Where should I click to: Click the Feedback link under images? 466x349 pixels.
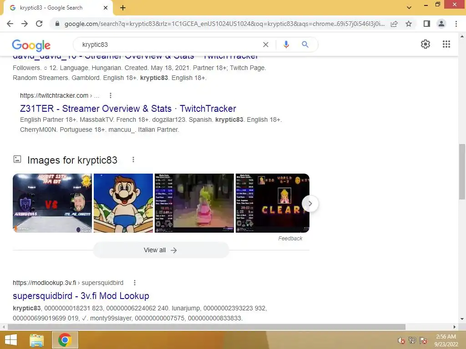290,239
